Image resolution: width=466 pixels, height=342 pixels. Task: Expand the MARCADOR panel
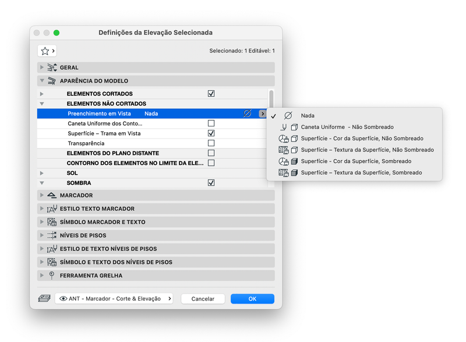42,195
